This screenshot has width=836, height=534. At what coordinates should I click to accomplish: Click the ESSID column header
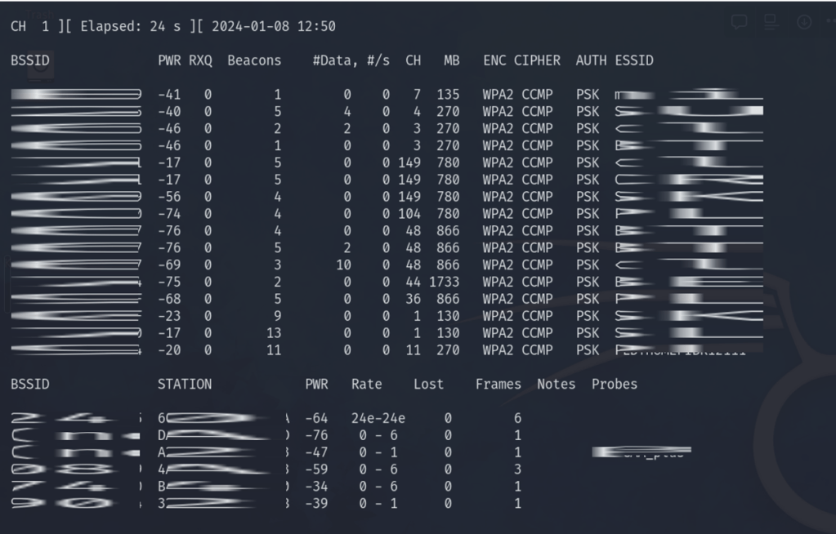[634, 60]
